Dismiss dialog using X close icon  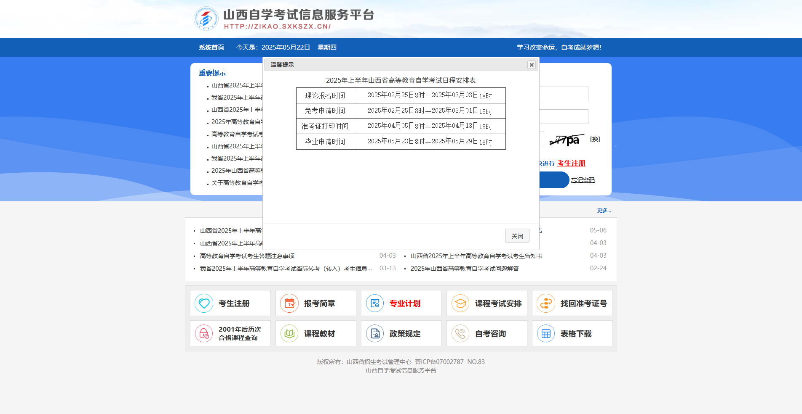click(x=532, y=65)
